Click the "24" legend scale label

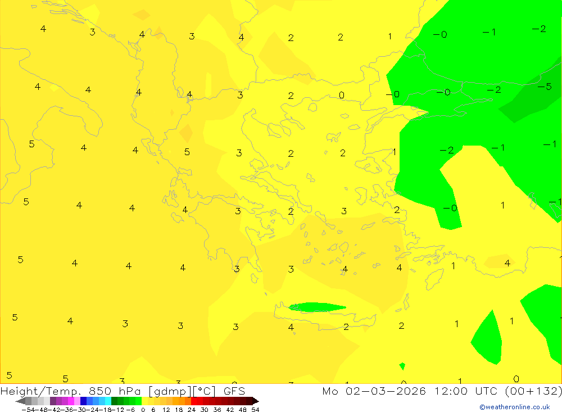point(192,410)
